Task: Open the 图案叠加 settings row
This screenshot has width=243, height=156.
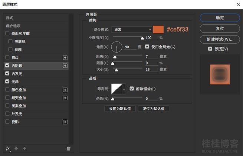Action: coord(36,106)
